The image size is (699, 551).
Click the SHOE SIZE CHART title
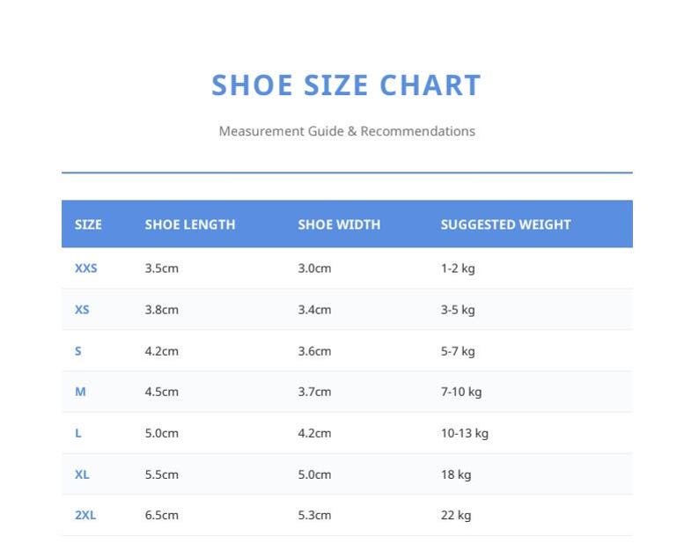pyautogui.click(x=346, y=85)
